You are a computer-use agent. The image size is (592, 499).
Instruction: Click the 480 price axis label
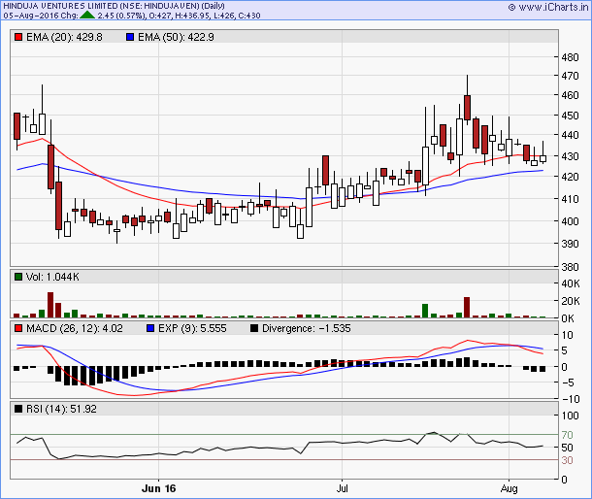point(570,57)
